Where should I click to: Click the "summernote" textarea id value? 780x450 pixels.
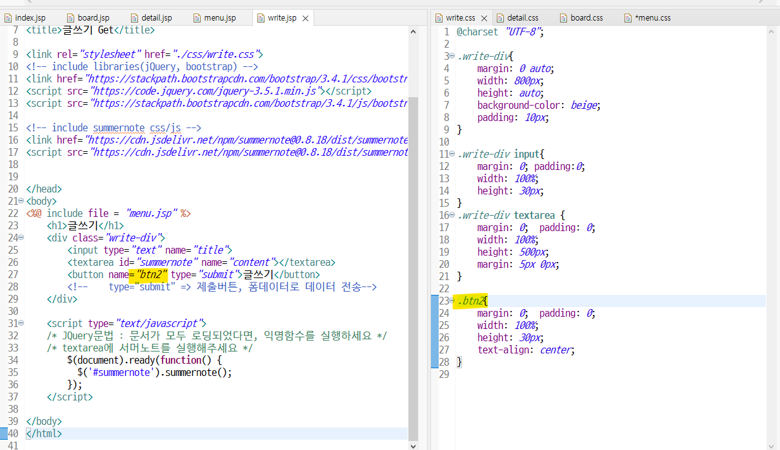[165, 262]
